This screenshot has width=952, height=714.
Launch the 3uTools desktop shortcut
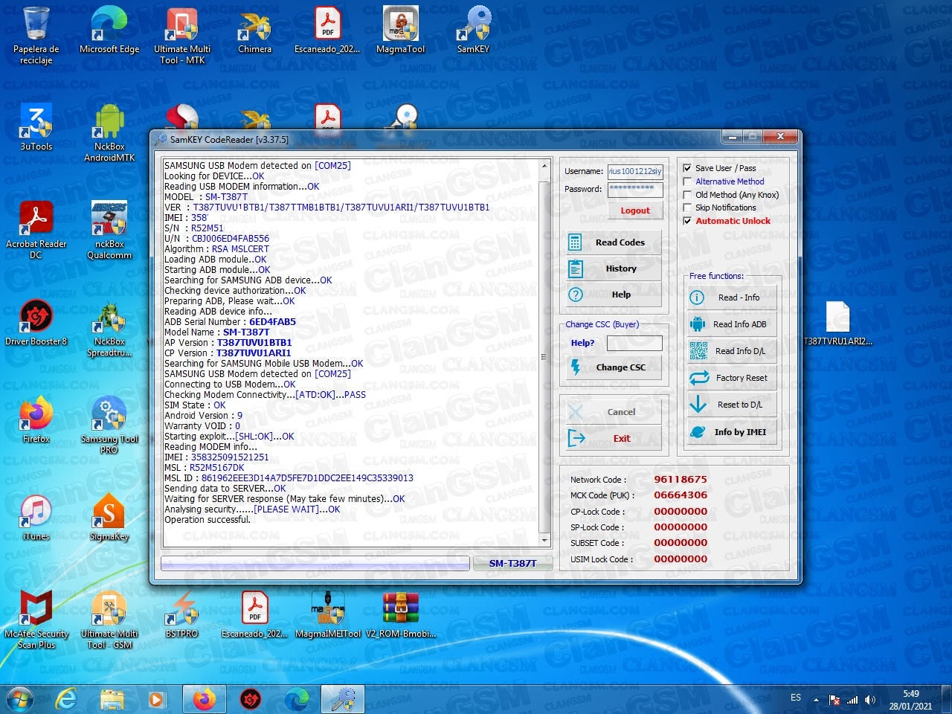[x=36, y=127]
